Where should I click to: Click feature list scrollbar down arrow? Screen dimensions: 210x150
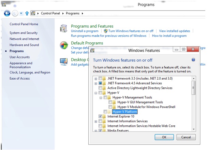(194, 129)
